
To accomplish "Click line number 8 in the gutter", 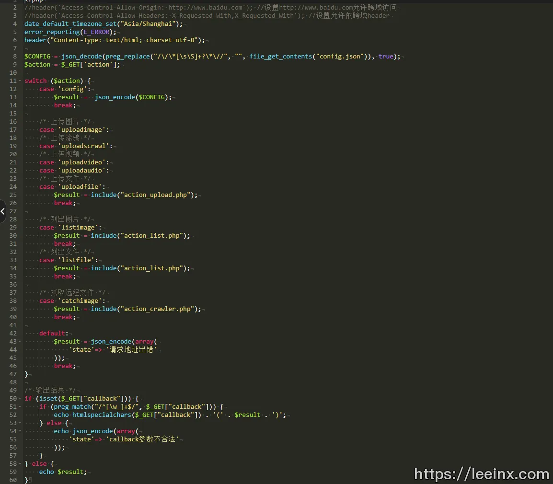I will pos(14,57).
